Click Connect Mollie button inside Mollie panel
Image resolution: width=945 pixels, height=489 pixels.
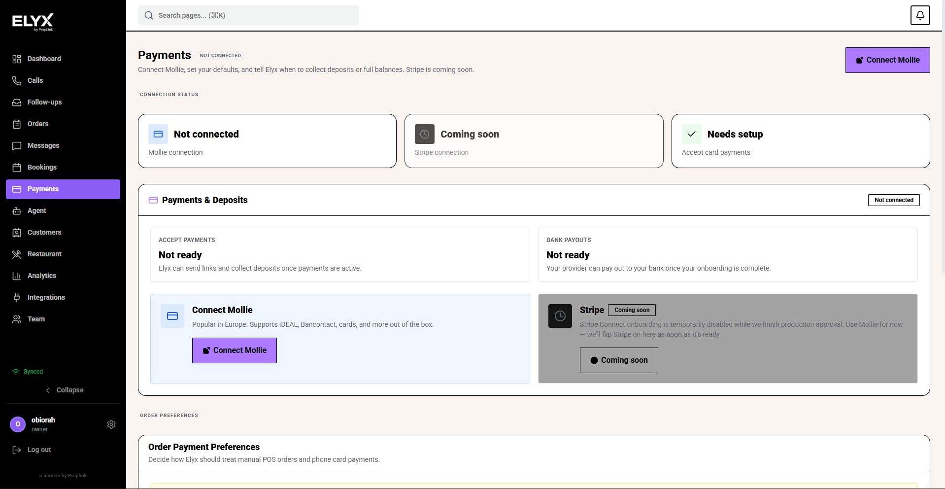[x=235, y=350]
